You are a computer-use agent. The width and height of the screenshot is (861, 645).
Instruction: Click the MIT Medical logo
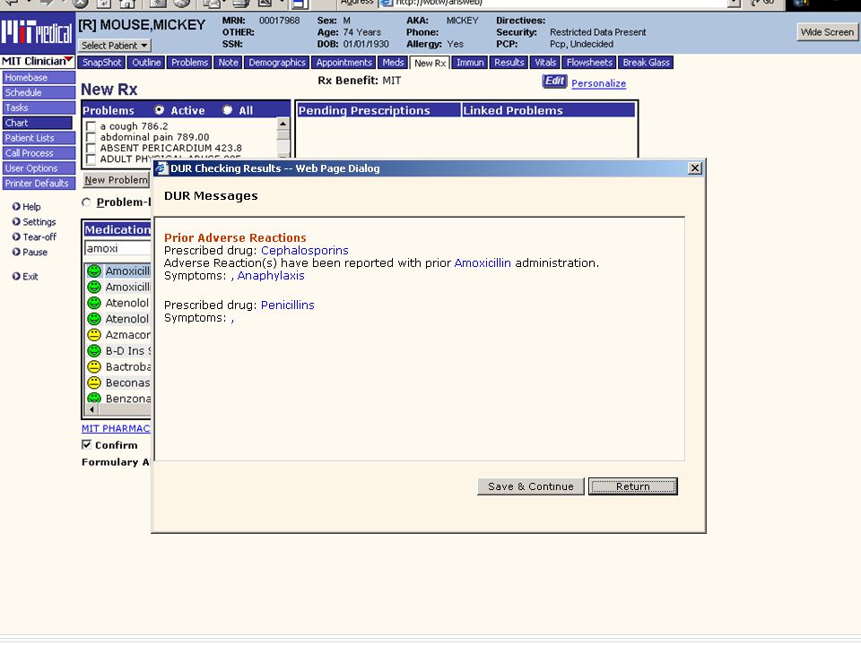point(38,33)
